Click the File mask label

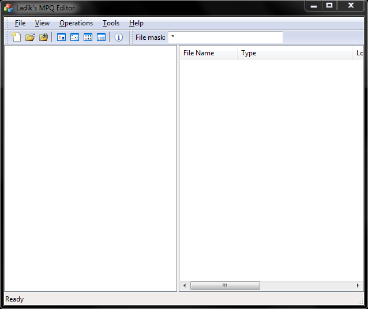(x=151, y=37)
